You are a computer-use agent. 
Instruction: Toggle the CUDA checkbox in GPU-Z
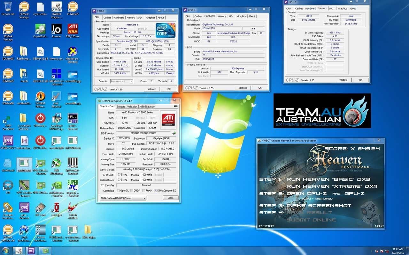click(x=132, y=191)
